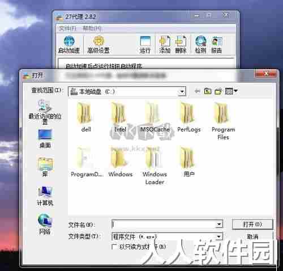Click the 添加 toolbar icon
This screenshot has width=283, height=271.
[165, 45]
